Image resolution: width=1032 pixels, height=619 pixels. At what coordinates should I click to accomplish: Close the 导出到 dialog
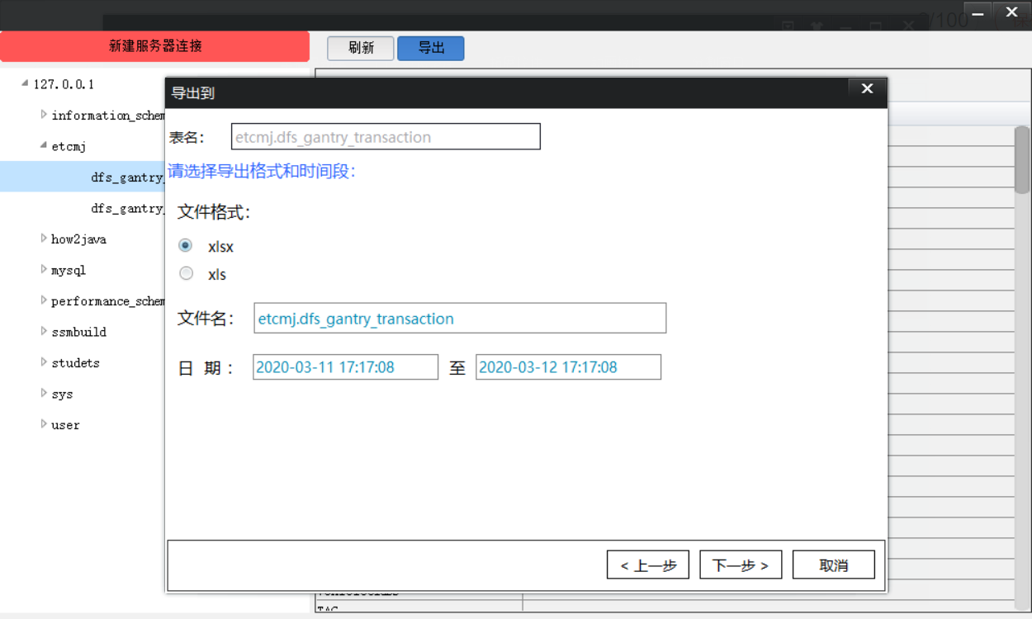[867, 89]
